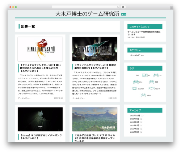Click the date 2022/12/14 on FF VIII card
Viewport: 181px width, 153px height.
(x=58, y=98)
